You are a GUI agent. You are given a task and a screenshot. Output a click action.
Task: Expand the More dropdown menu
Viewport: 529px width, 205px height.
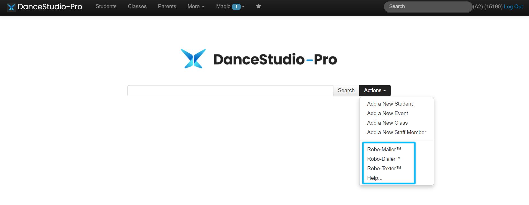[196, 6]
